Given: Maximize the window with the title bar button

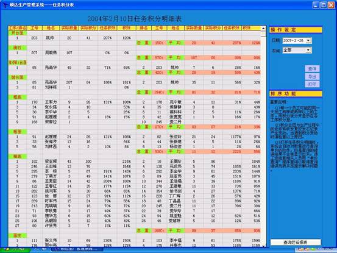Looking at the screenshot, I should point(324,5).
